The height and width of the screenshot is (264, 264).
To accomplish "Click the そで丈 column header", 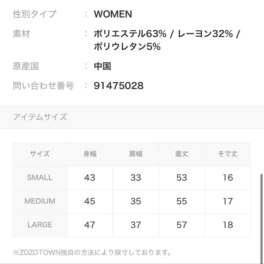I will tap(228, 154).
